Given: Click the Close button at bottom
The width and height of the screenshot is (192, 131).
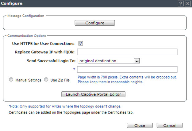Looking at the screenshot, I should (140, 126).
